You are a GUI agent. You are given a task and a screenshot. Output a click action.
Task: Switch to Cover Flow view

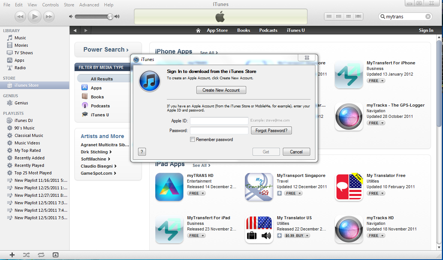(358, 16)
